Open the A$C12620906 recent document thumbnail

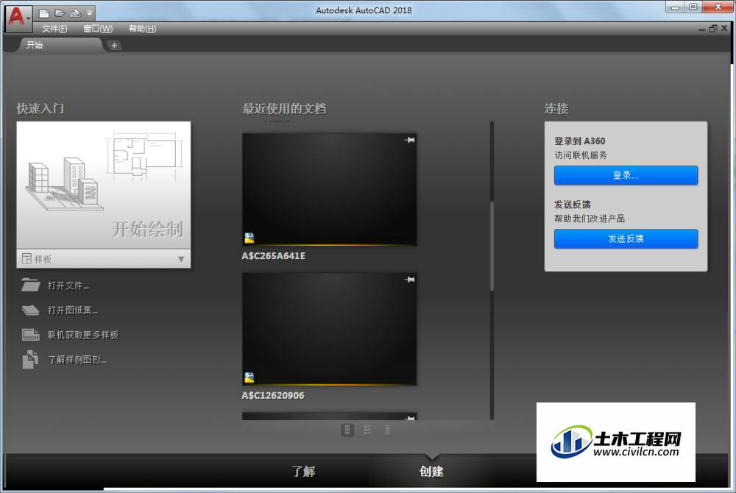pos(329,330)
